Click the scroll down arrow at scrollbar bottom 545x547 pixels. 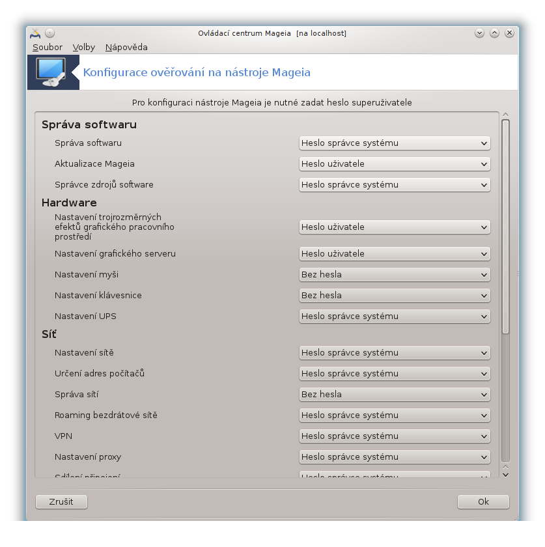[x=505, y=475]
